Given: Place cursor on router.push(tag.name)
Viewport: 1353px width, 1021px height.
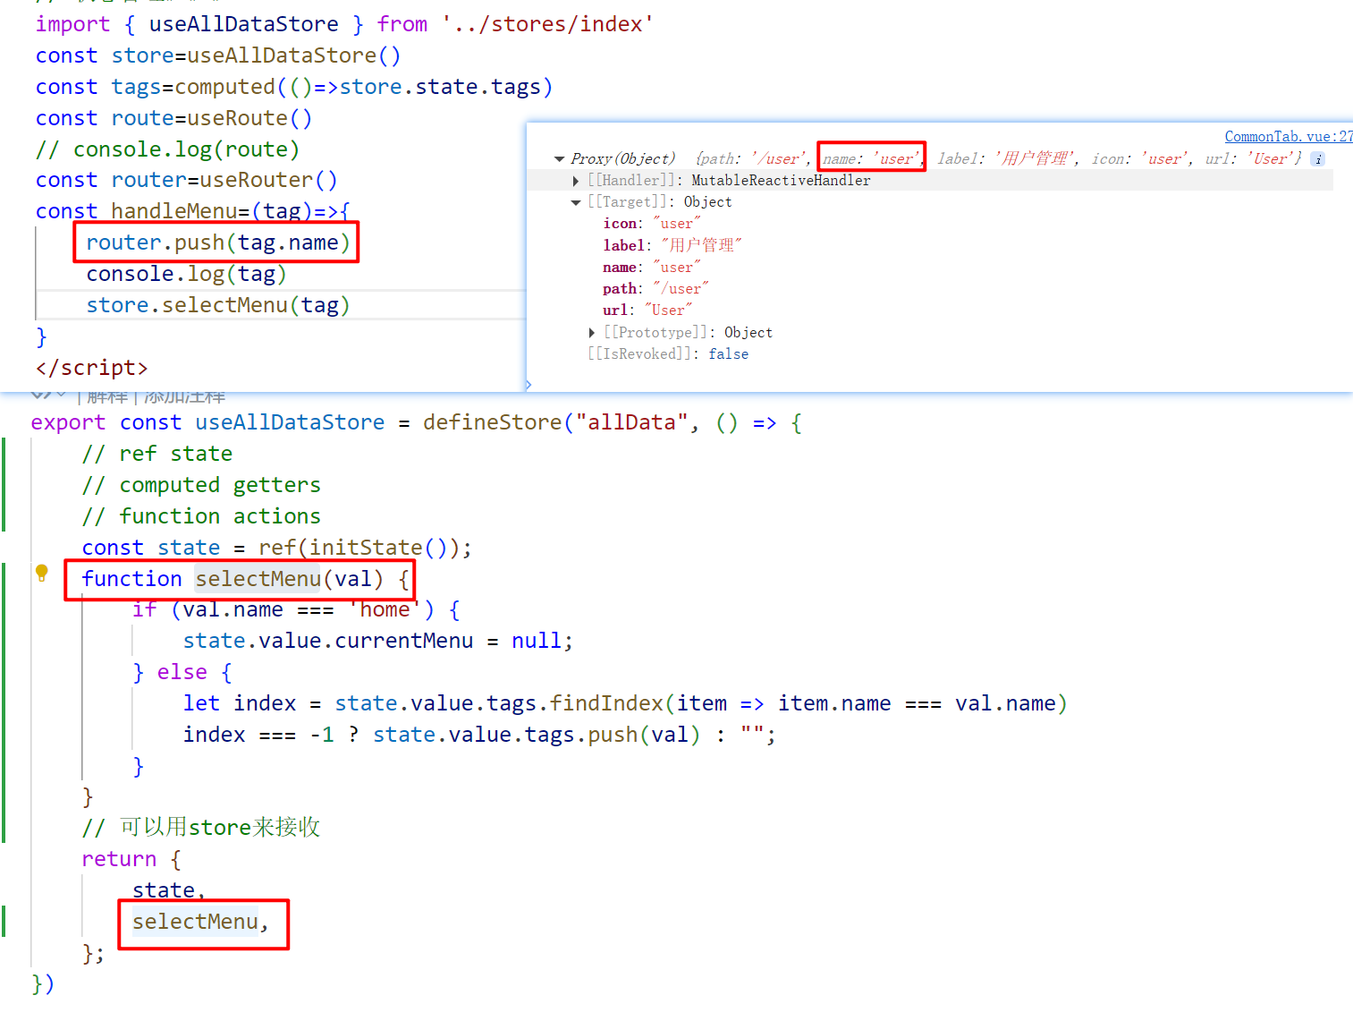Looking at the screenshot, I should pyautogui.click(x=217, y=242).
